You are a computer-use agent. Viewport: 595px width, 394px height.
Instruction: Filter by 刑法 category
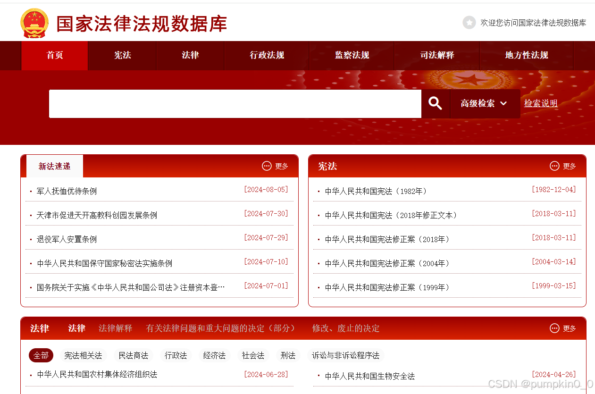coord(288,355)
